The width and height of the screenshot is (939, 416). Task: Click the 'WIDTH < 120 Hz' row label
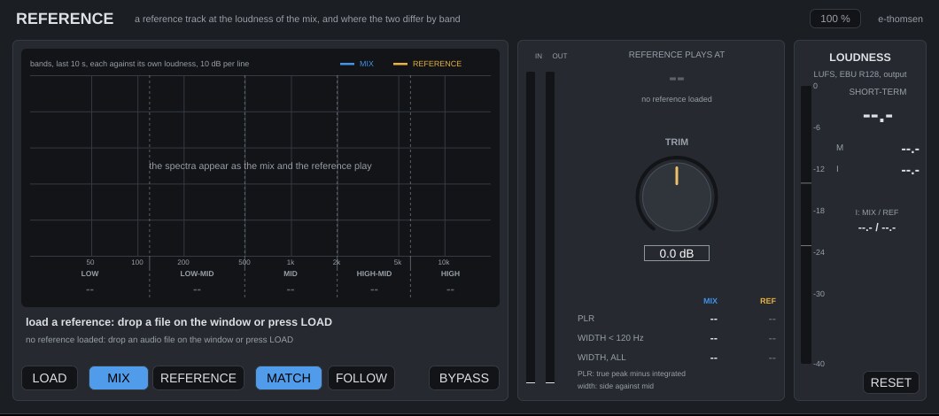610,337
